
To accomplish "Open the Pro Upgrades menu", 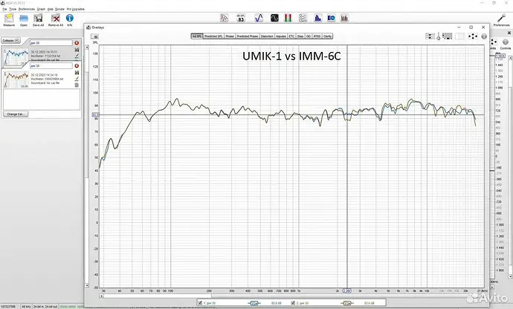I will click(76, 9).
